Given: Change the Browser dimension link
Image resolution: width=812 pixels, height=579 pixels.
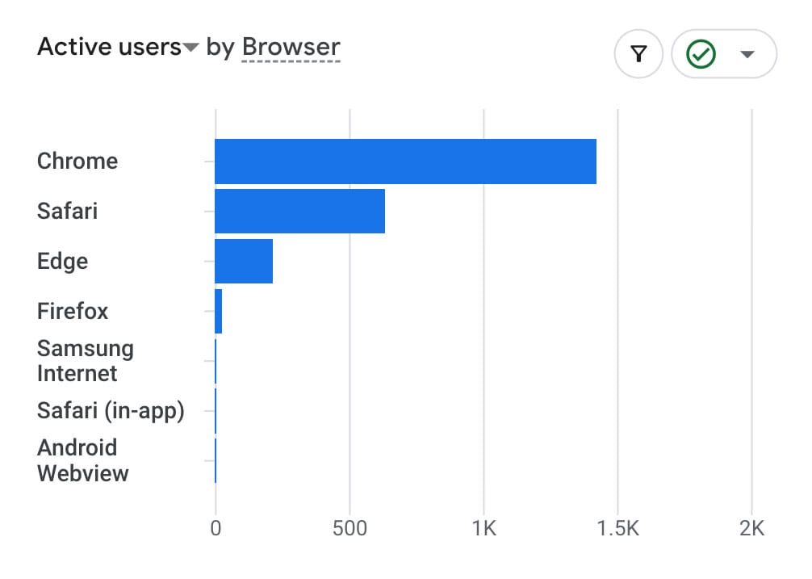Looking at the screenshot, I should (x=291, y=48).
